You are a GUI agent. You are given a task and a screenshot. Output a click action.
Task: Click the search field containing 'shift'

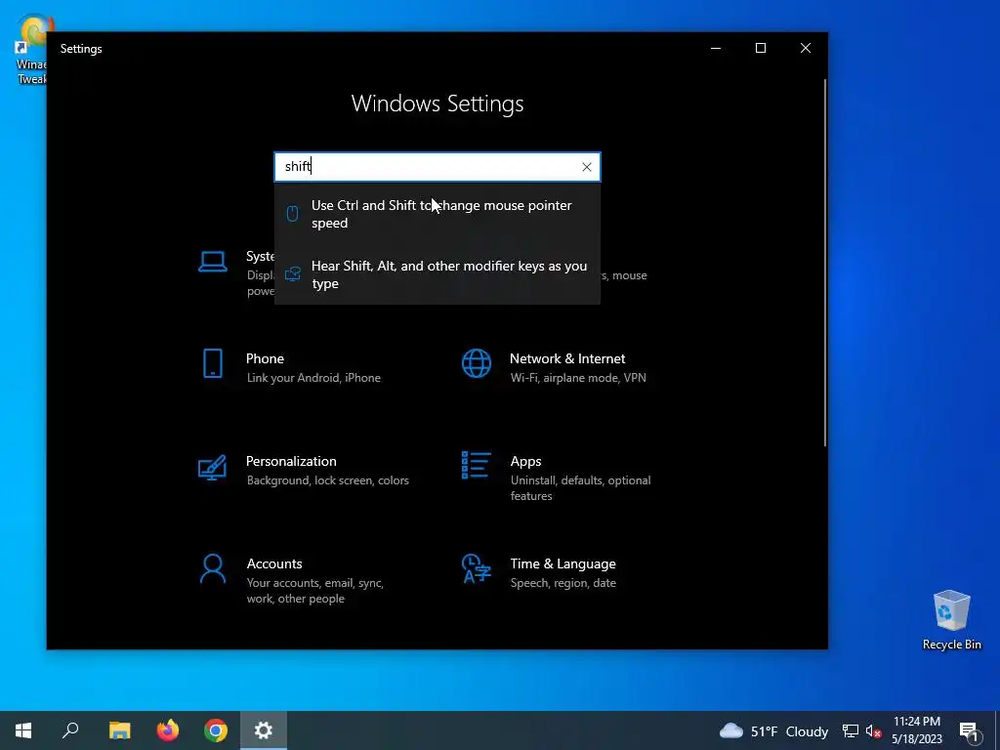(437, 167)
